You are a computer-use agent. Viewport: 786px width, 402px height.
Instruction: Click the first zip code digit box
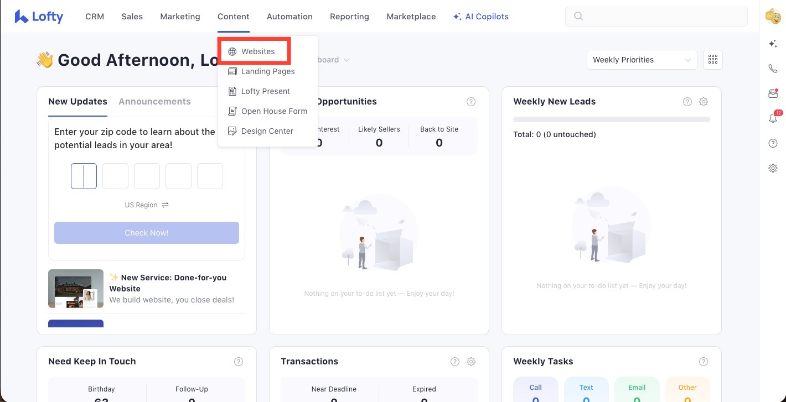pos(84,176)
